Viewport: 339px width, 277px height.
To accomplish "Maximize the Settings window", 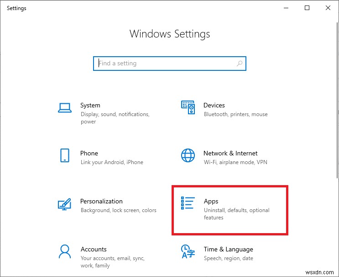I will (307, 8).
